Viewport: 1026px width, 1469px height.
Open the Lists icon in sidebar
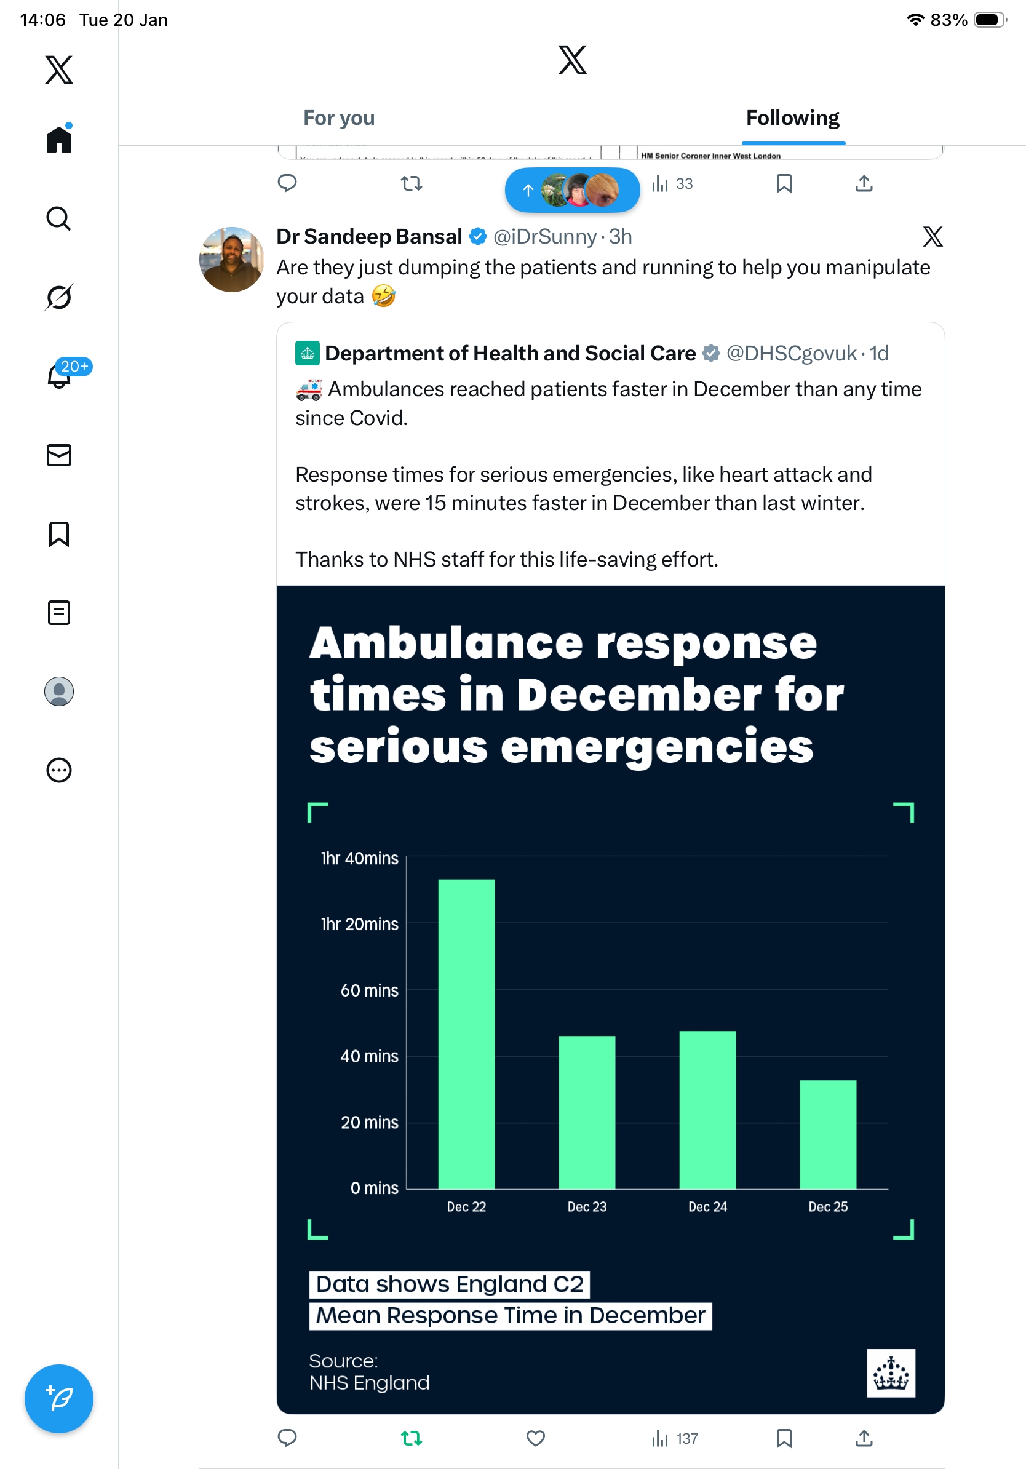[59, 613]
